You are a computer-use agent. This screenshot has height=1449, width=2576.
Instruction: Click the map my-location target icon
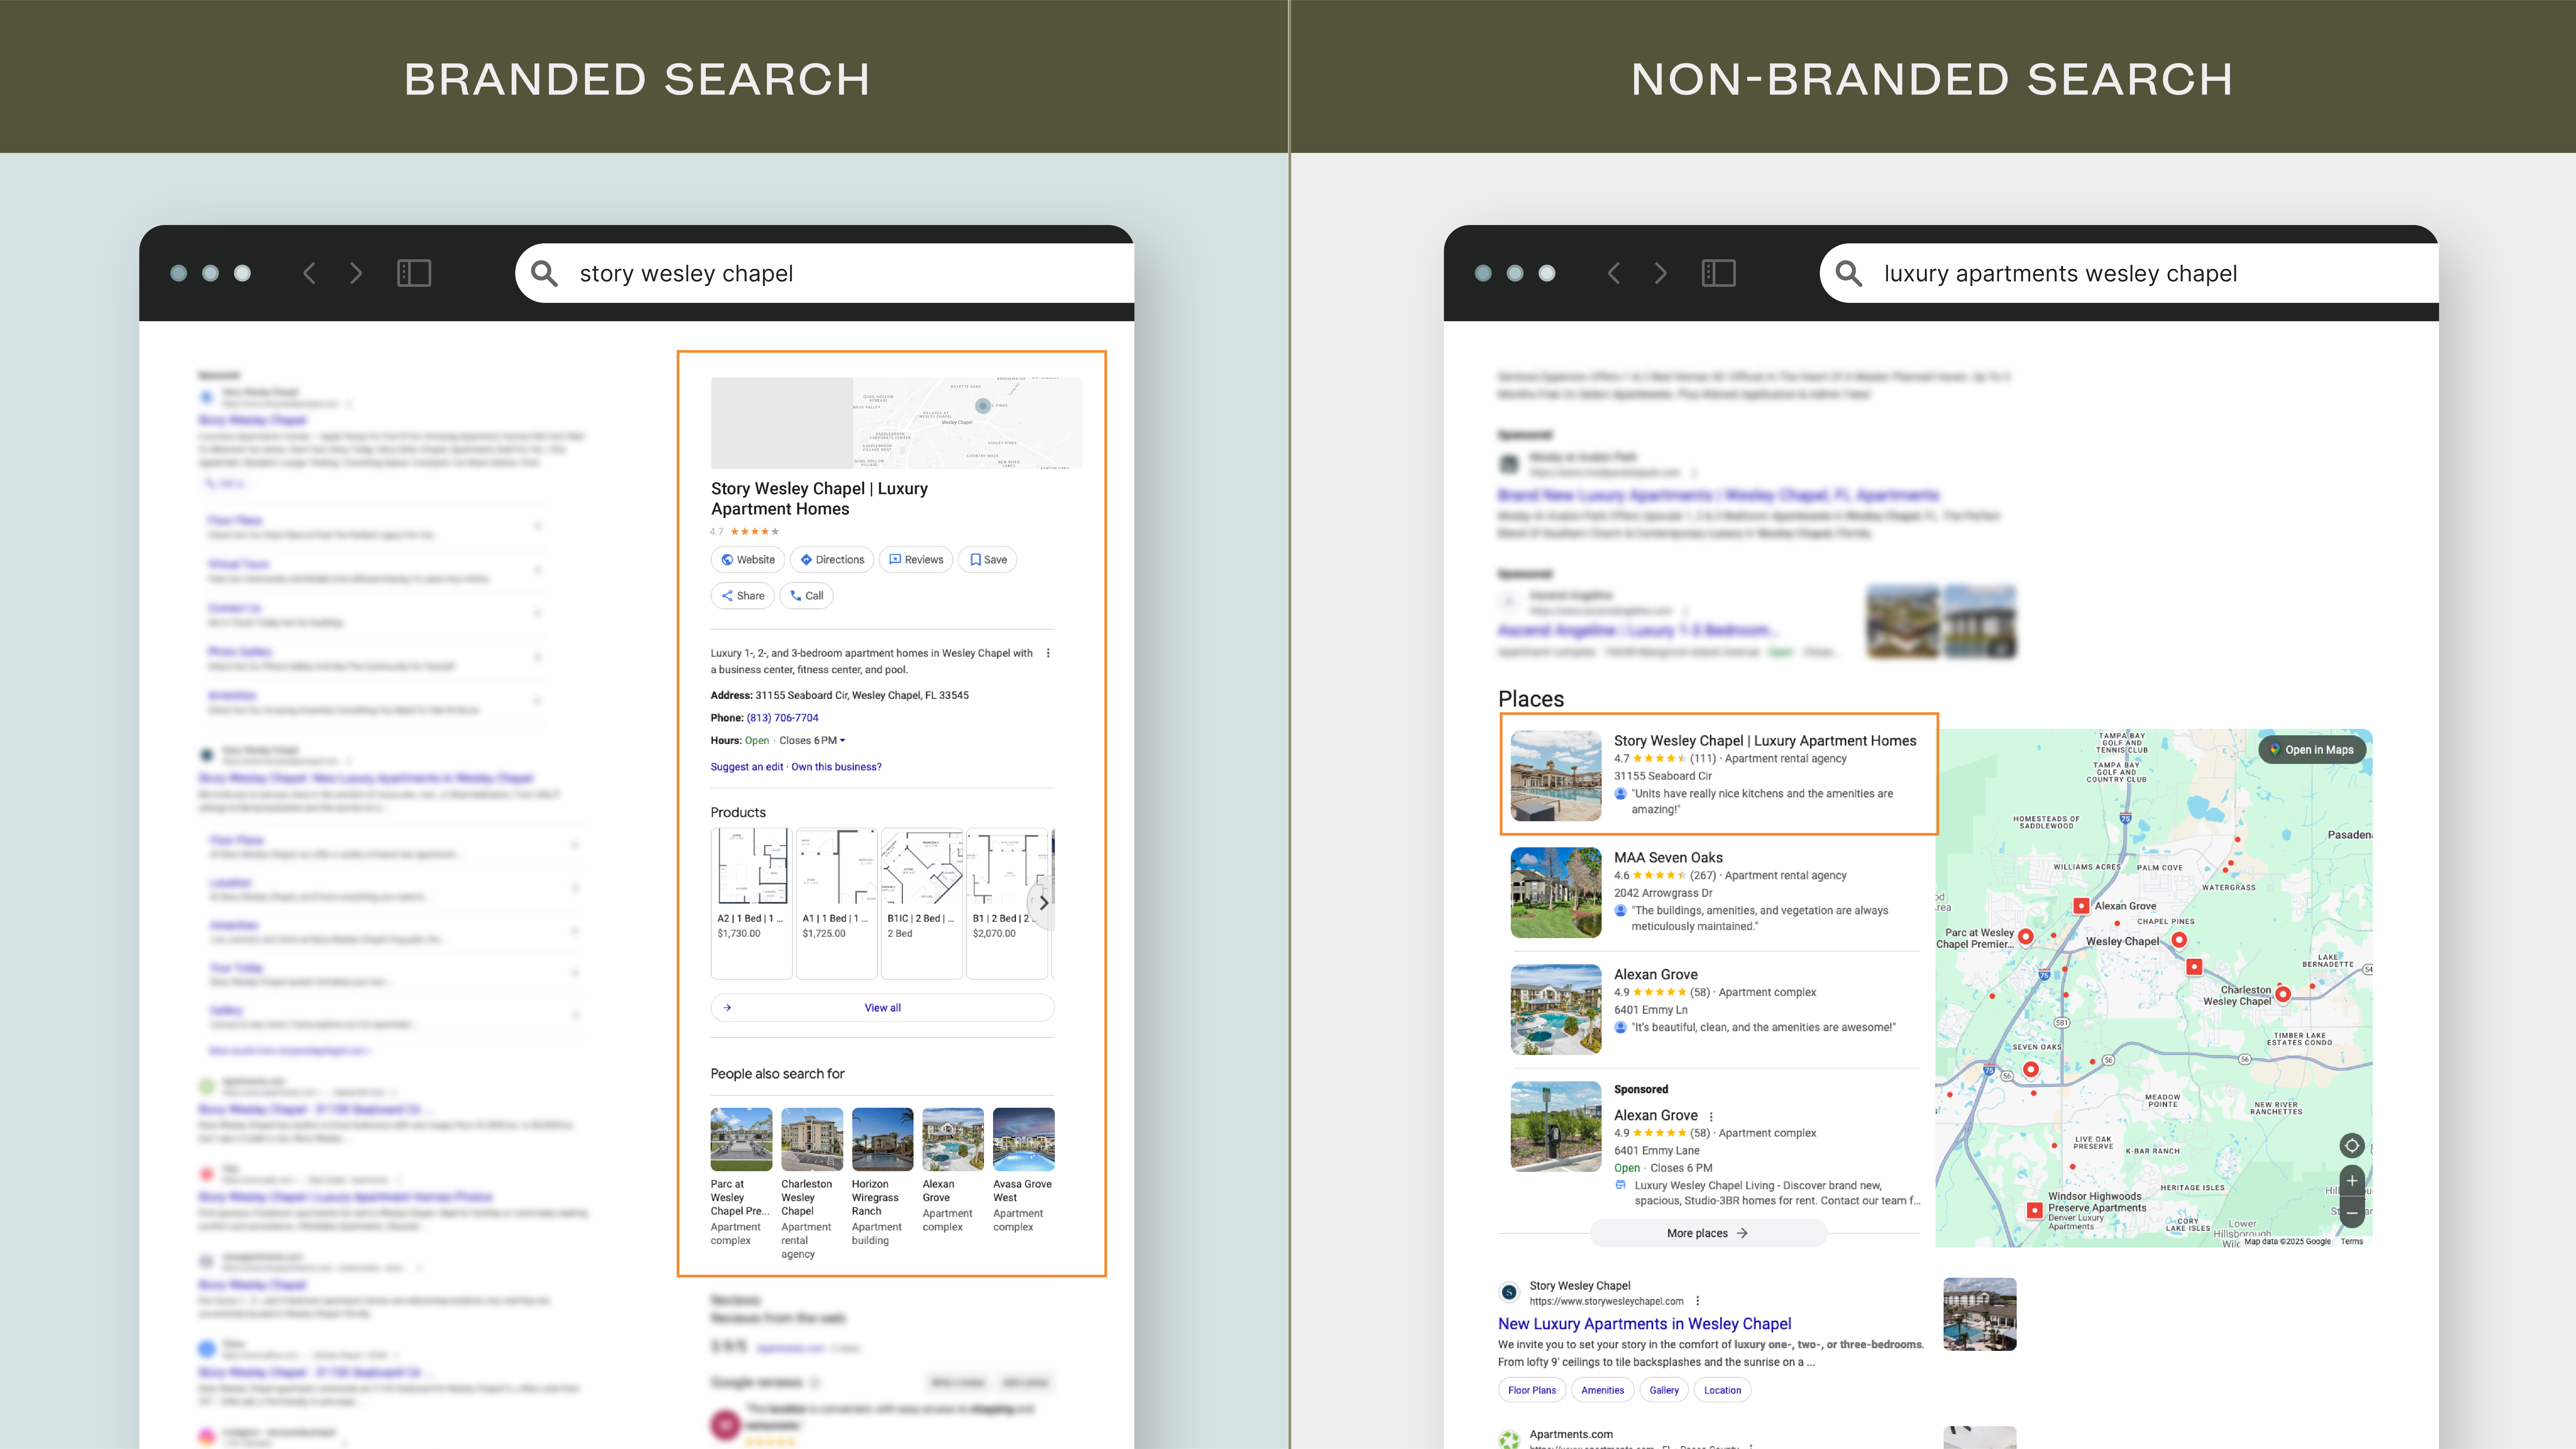pos(2352,1146)
